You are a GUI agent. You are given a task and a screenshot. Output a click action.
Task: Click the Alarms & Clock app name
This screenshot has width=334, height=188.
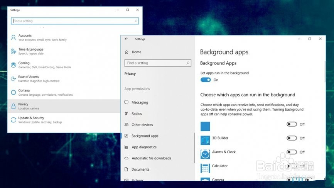tap(224, 152)
